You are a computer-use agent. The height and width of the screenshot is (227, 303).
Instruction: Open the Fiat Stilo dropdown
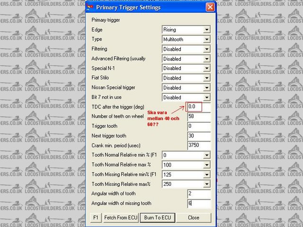[x=186, y=78]
